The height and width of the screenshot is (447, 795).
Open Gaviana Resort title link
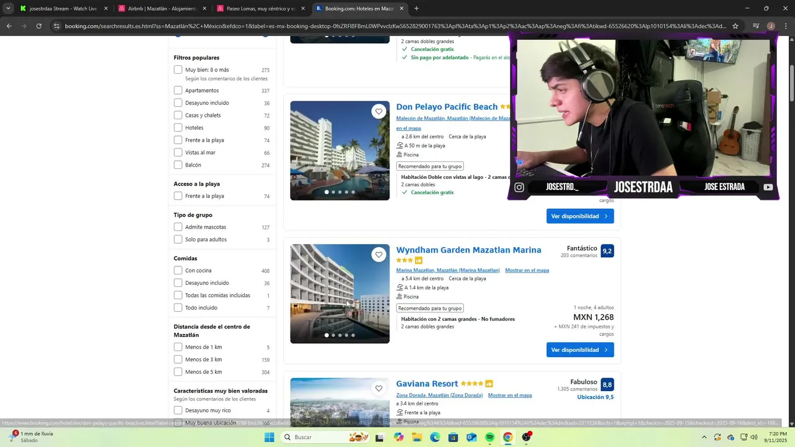(427, 384)
